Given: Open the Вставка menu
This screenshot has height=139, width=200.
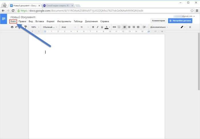Looking at the screenshot, I should click(40, 21).
